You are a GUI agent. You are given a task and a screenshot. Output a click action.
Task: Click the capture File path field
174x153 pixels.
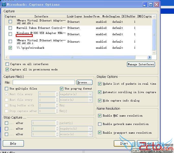44,82
